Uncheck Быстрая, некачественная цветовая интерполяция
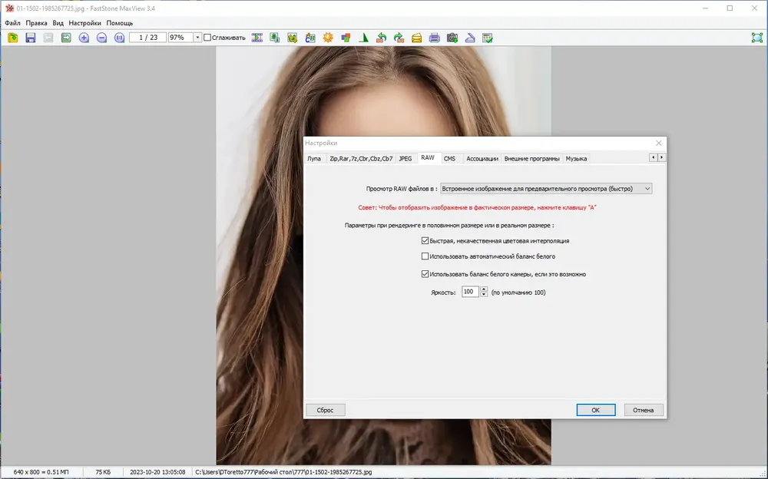Image resolution: width=768 pixels, height=479 pixels. 425,240
